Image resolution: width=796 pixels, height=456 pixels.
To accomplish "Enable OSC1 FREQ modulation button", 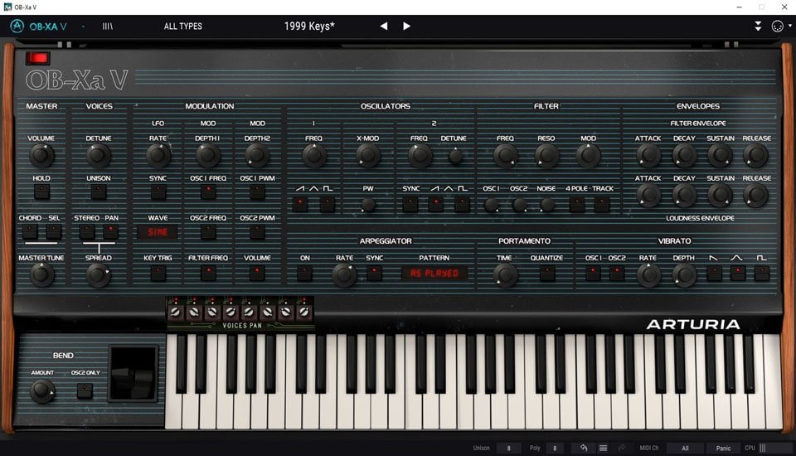I will (x=207, y=192).
